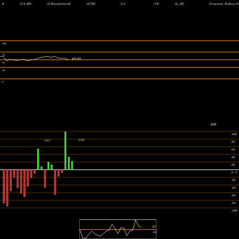The width and height of the screenshot is (239, 239).
Task: Click the -100 label on the MR axis
Action: 234,211
